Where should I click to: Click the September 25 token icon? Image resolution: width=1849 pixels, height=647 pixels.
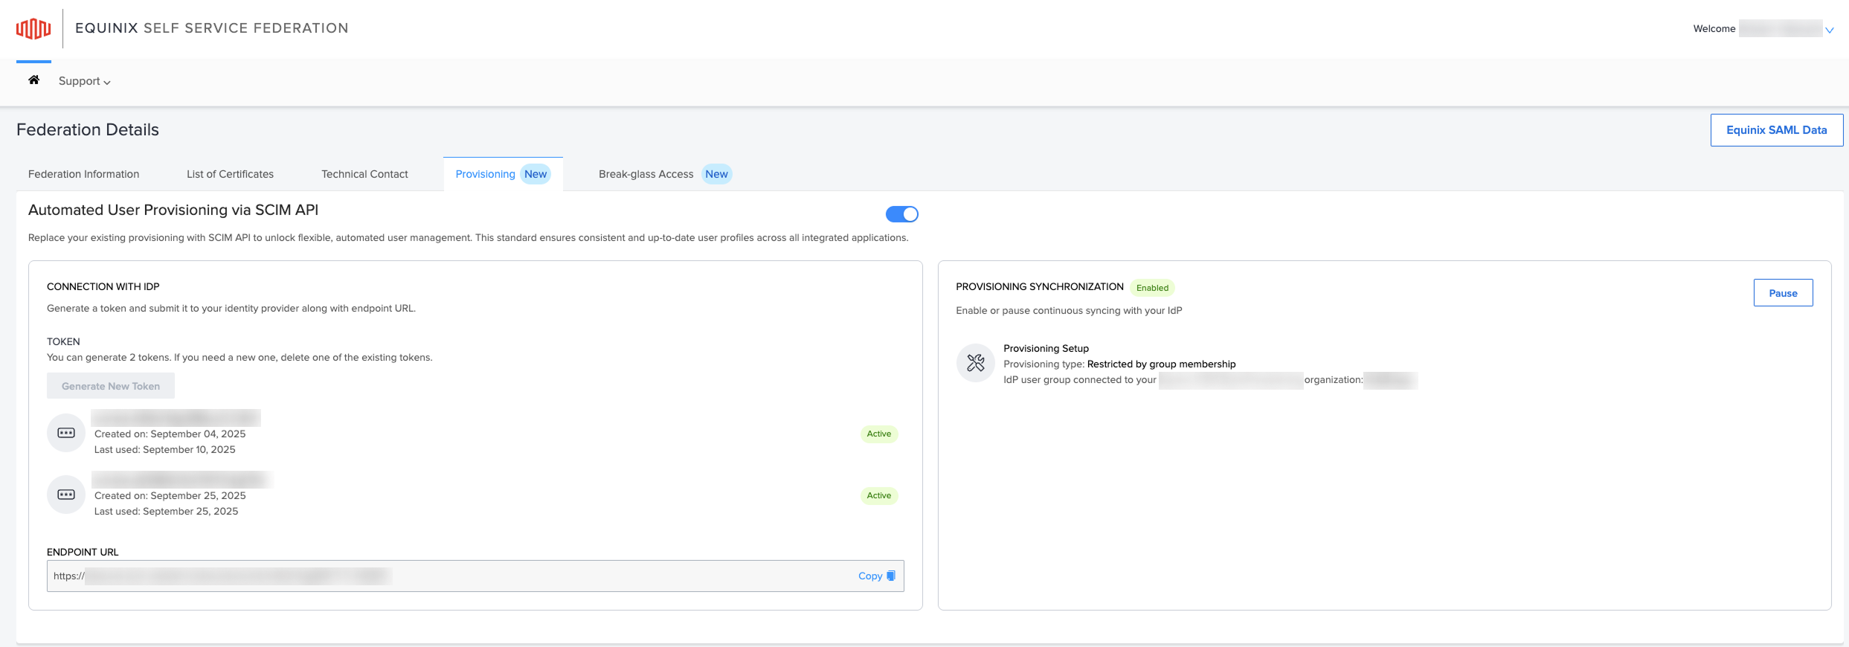tap(66, 495)
